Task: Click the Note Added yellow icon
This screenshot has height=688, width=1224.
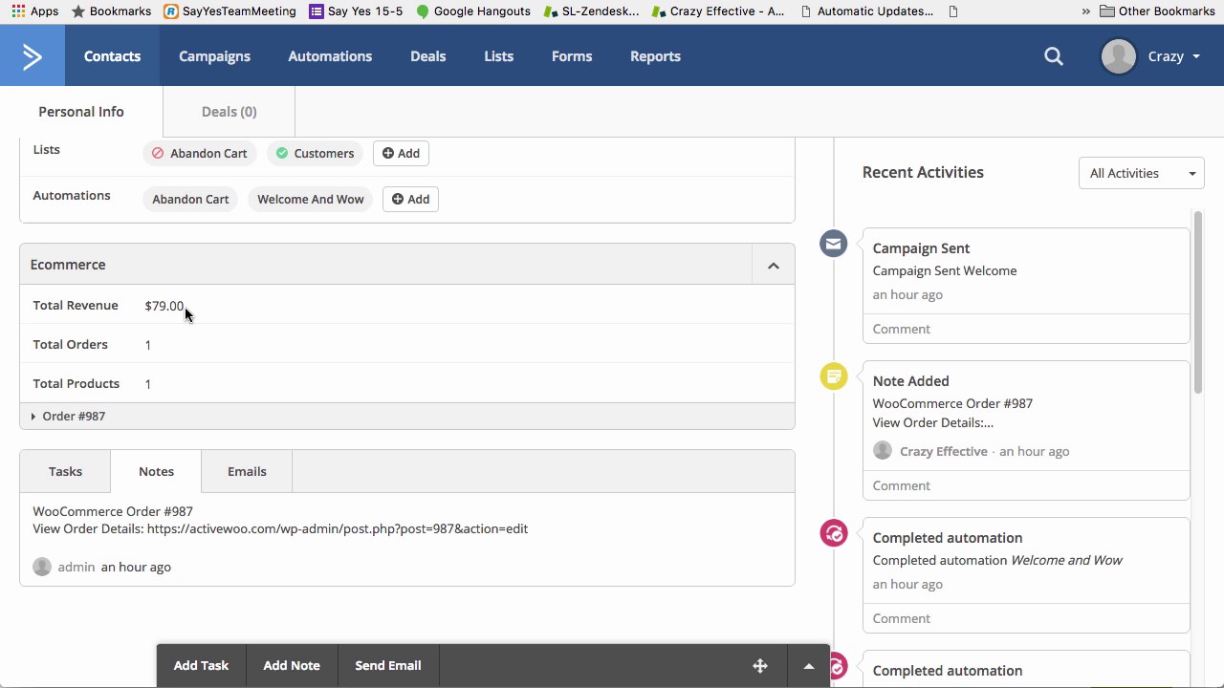Action: (834, 376)
